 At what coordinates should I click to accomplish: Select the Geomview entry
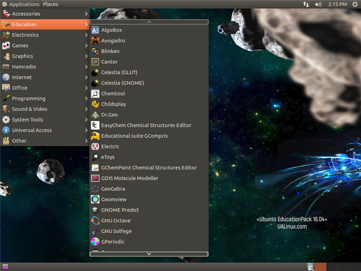149,200
